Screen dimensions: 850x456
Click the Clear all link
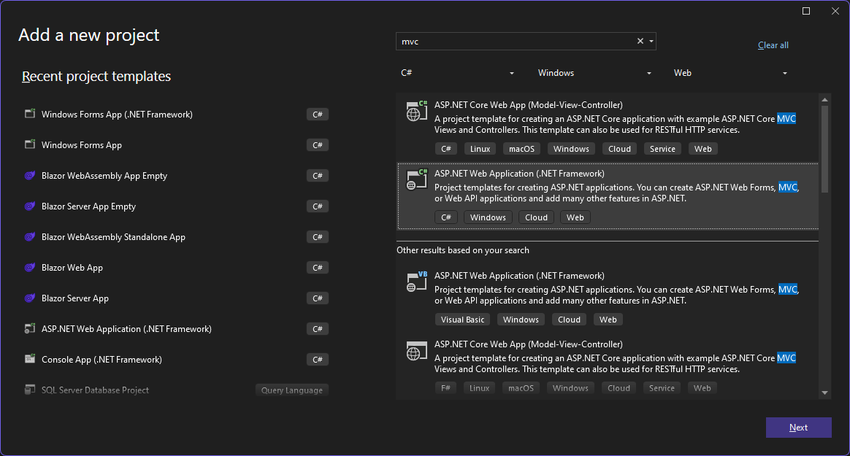coord(773,45)
